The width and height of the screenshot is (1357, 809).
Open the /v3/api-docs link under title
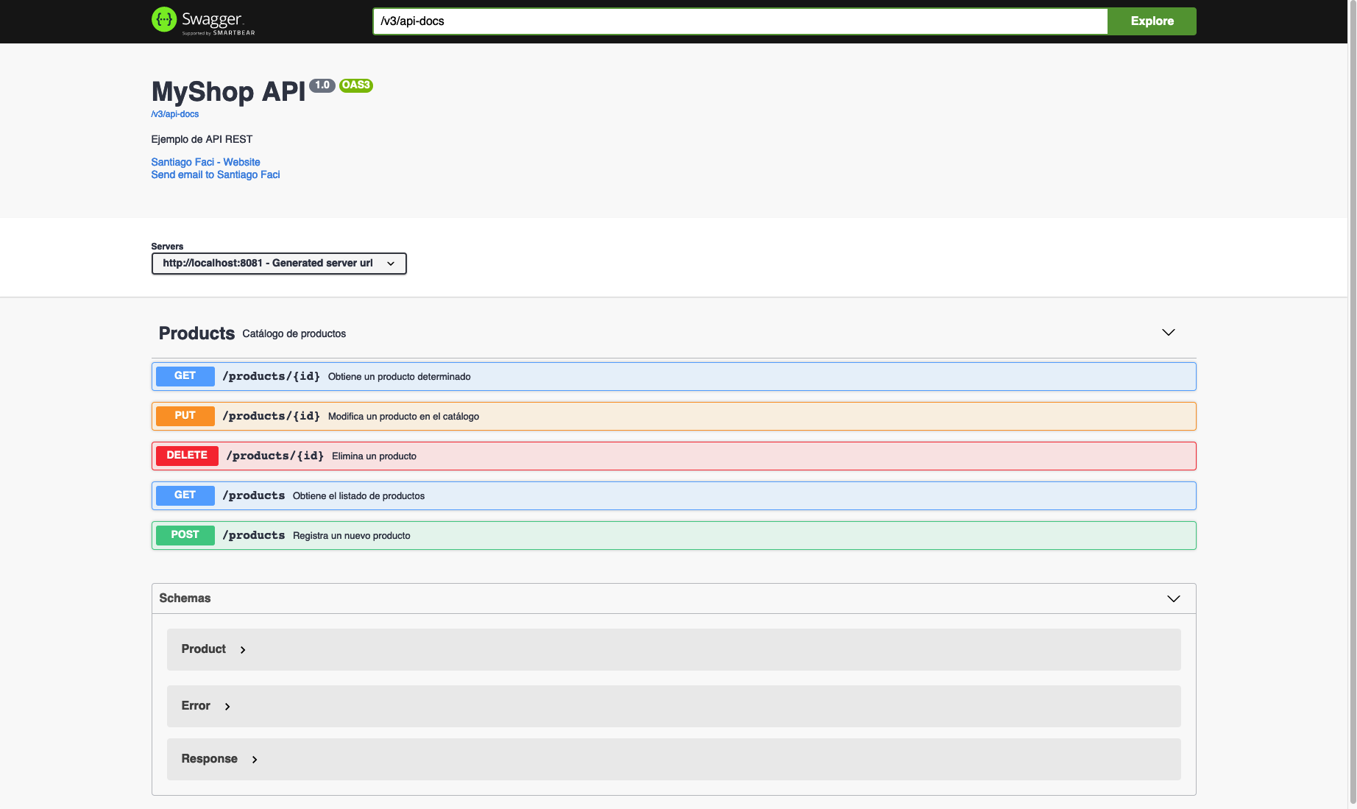pyautogui.click(x=175, y=114)
